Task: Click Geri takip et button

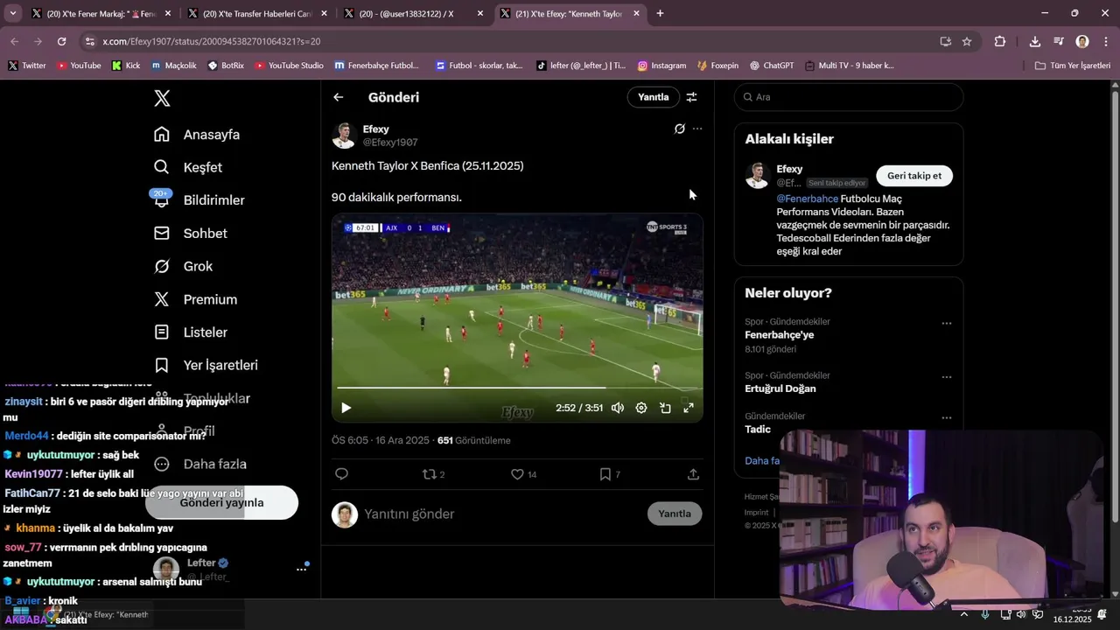Action: pyautogui.click(x=914, y=176)
